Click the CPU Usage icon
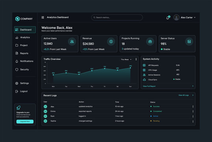The image size is (212, 142). [144, 70]
